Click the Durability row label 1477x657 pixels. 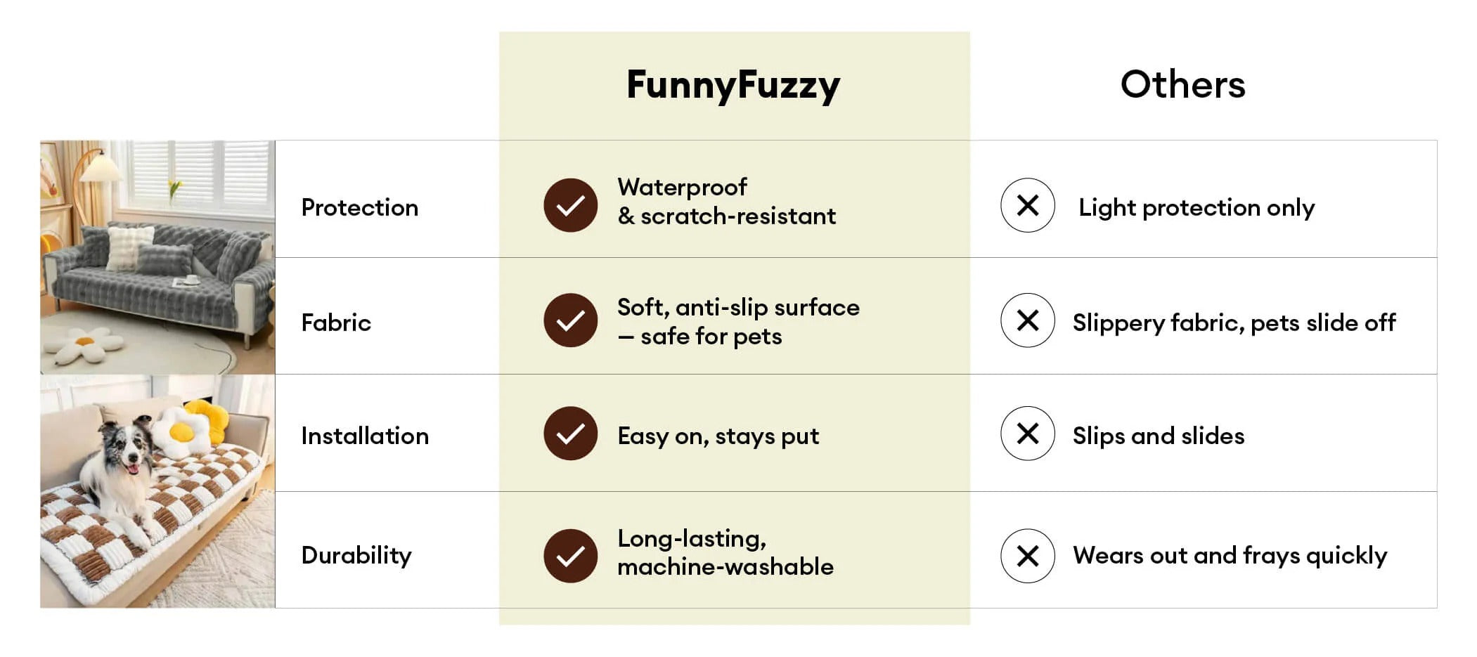click(356, 556)
